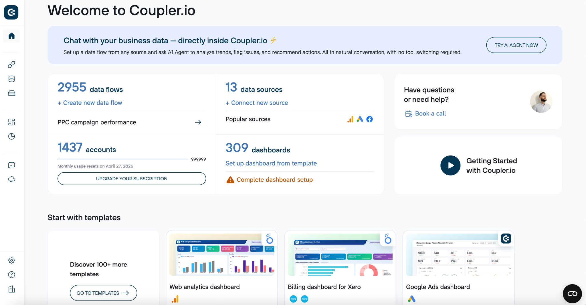Click the support person avatar photo
This screenshot has height=305, width=586.
pyautogui.click(x=541, y=102)
